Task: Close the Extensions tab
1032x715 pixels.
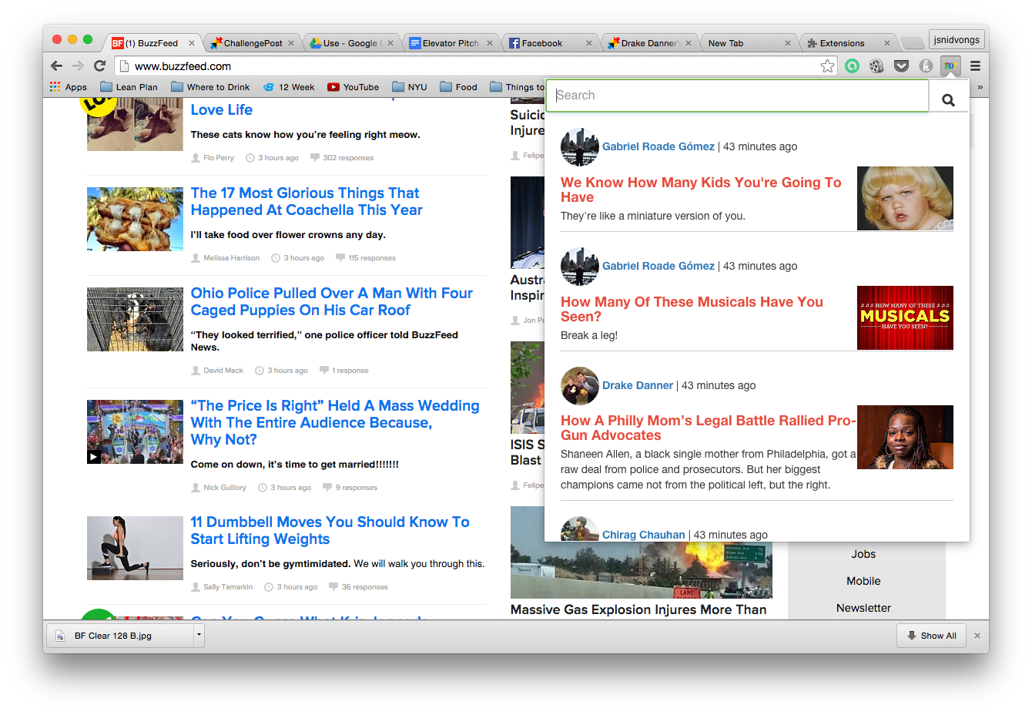Action: tap(887, 43)
